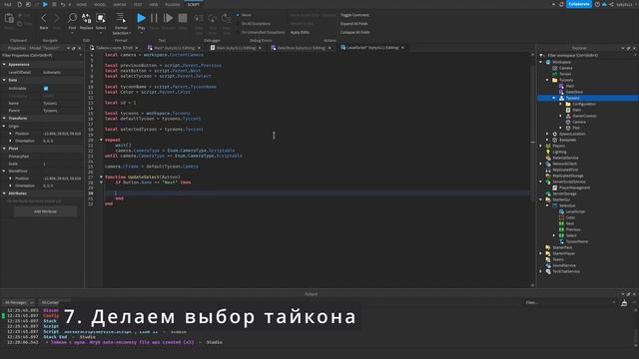The image size is (639, 359).
Task: Click the Filter Properties input field
Action: click(x=41, y=56)
